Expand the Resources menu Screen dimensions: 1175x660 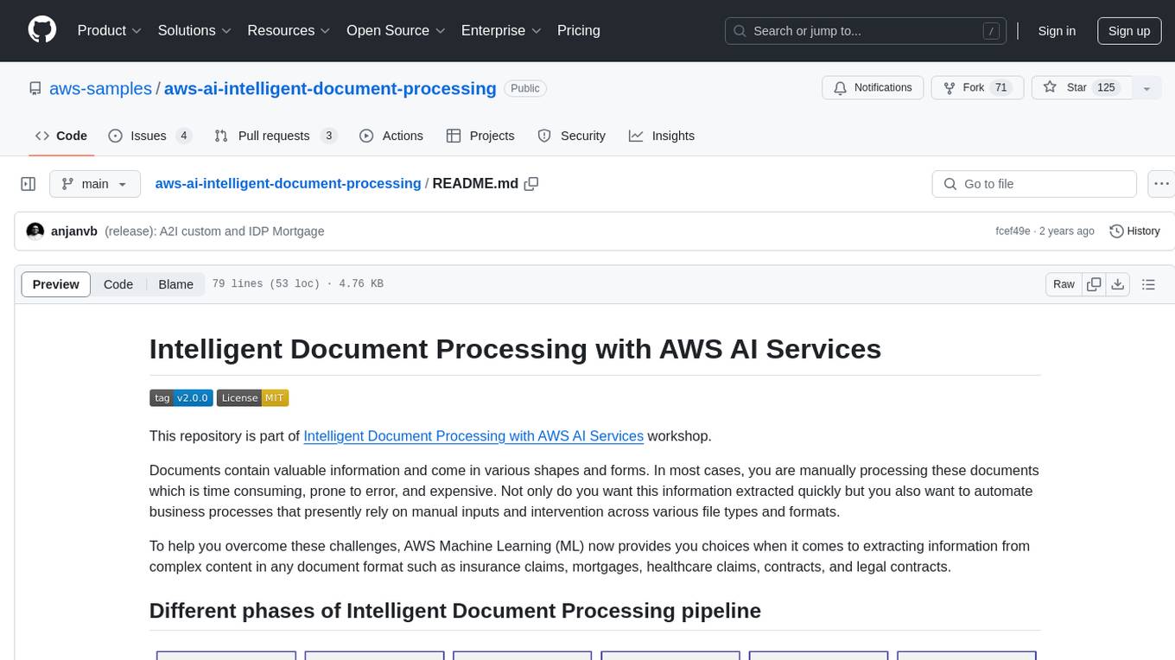click(289, 30)
